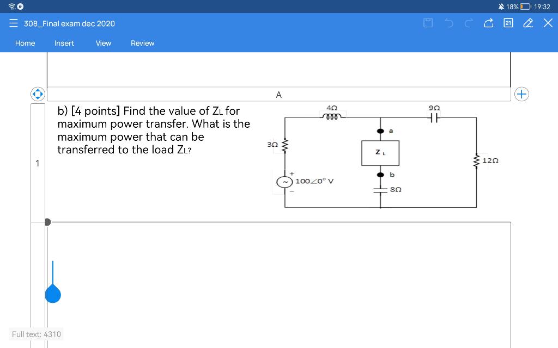The width and height of the screenshot is (558, 348).
Task: Add a column with plus button
Action: pyautogui.click(x=521, y=94)
